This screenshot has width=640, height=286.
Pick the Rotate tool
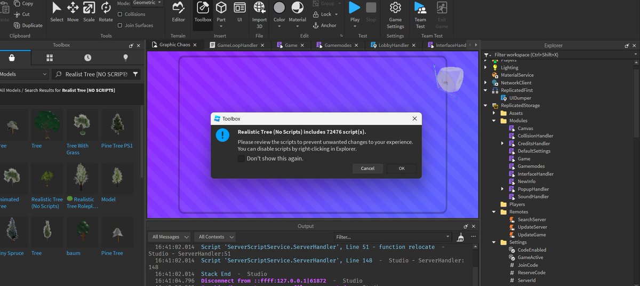point(106,12)
